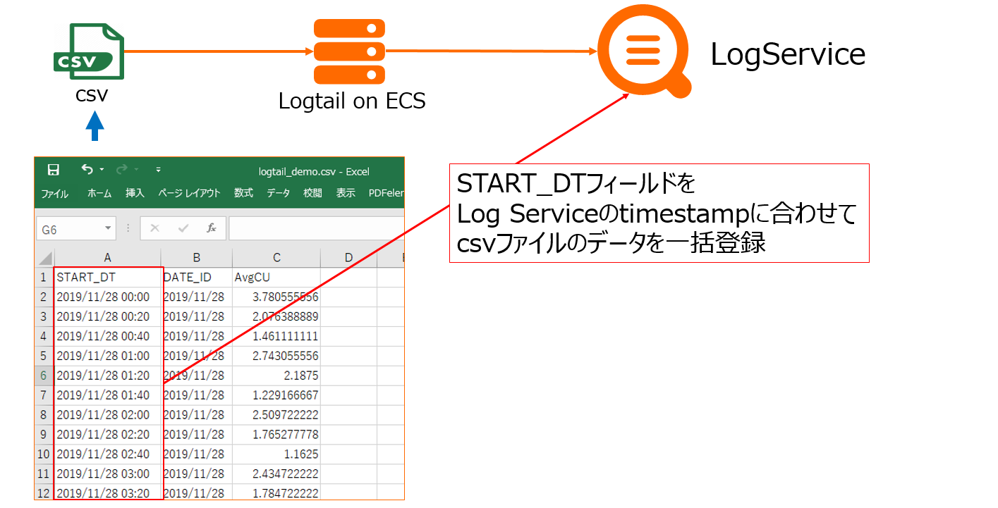Select column B header
Screen dimensions: 998x508
(x=197, y=258)
